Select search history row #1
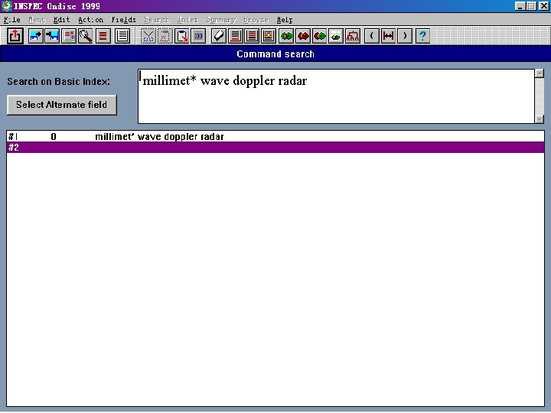Screen dimensions: 551x413 pyautogui.click(x=275, y=137)
